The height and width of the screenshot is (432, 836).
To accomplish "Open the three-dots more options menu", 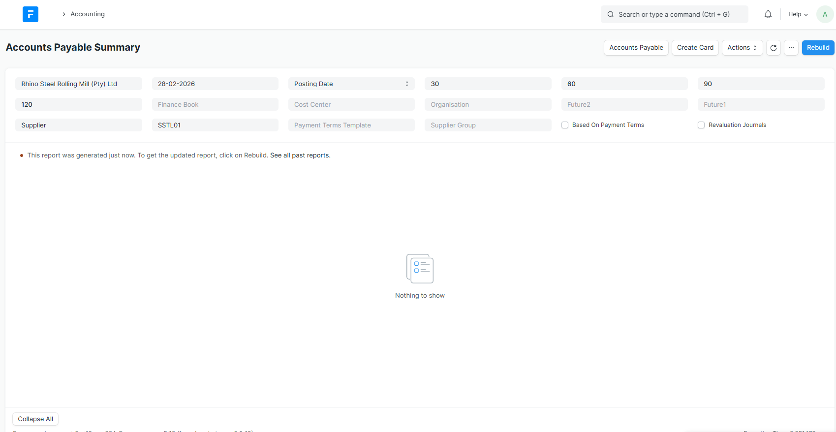I will point(791,48).
